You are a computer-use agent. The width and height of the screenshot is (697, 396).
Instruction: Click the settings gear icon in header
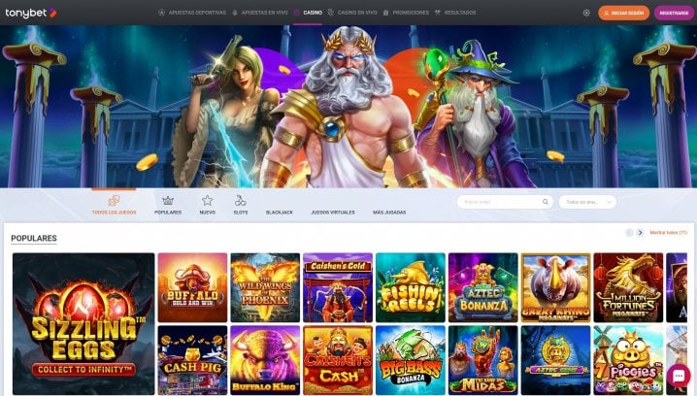[586, 13]
